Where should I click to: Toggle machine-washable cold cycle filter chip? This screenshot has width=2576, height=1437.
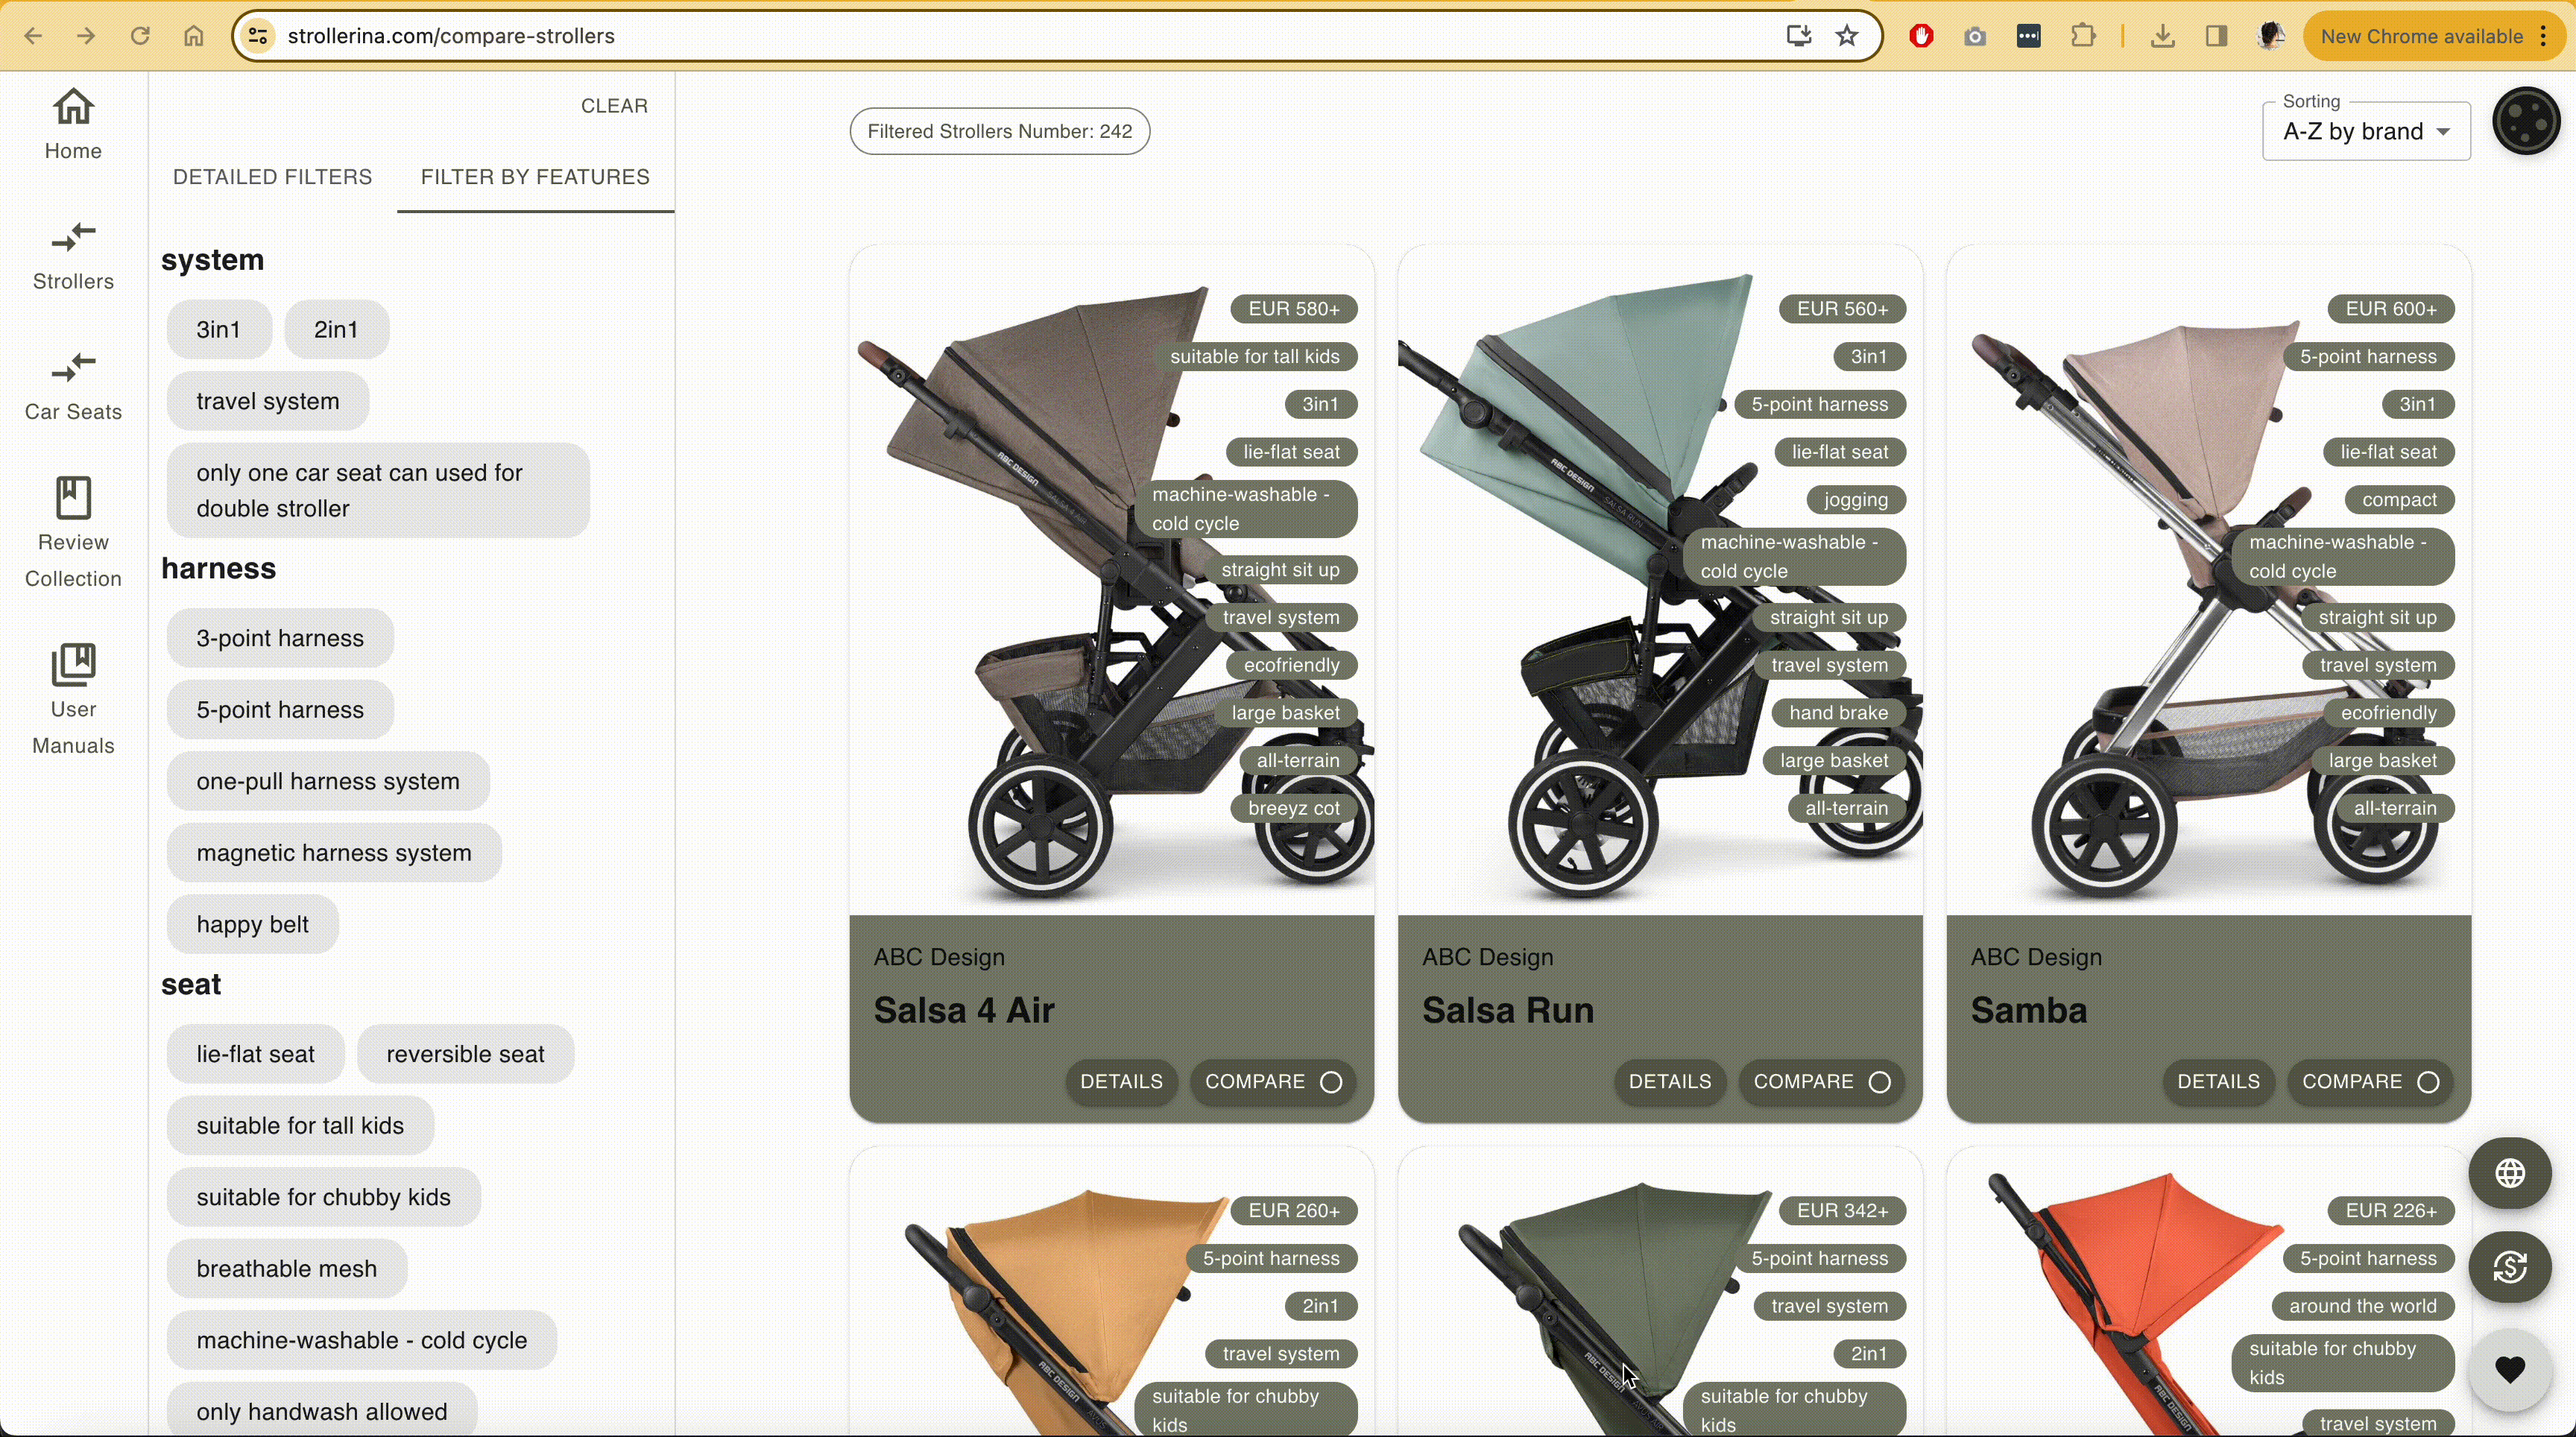click(361, 1341)
